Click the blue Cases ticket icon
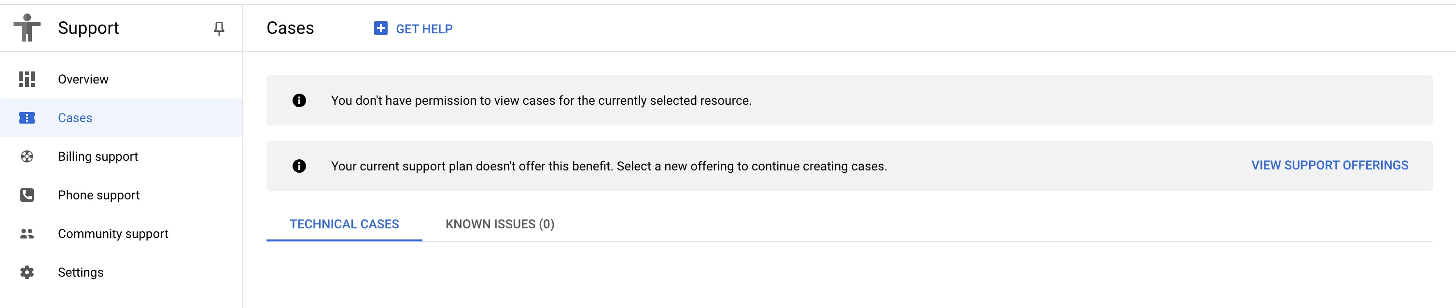 (x=27, y=117)
